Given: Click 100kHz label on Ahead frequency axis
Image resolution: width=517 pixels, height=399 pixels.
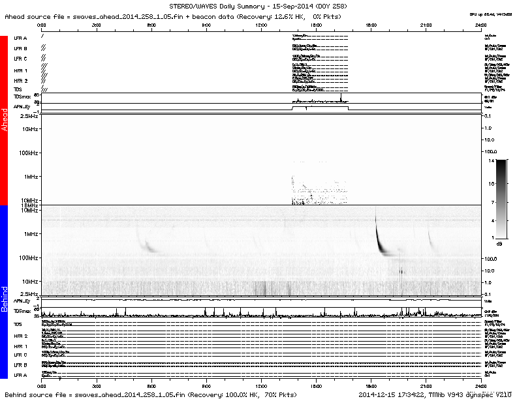Looking at the screenshot, I should pos(28,153).
